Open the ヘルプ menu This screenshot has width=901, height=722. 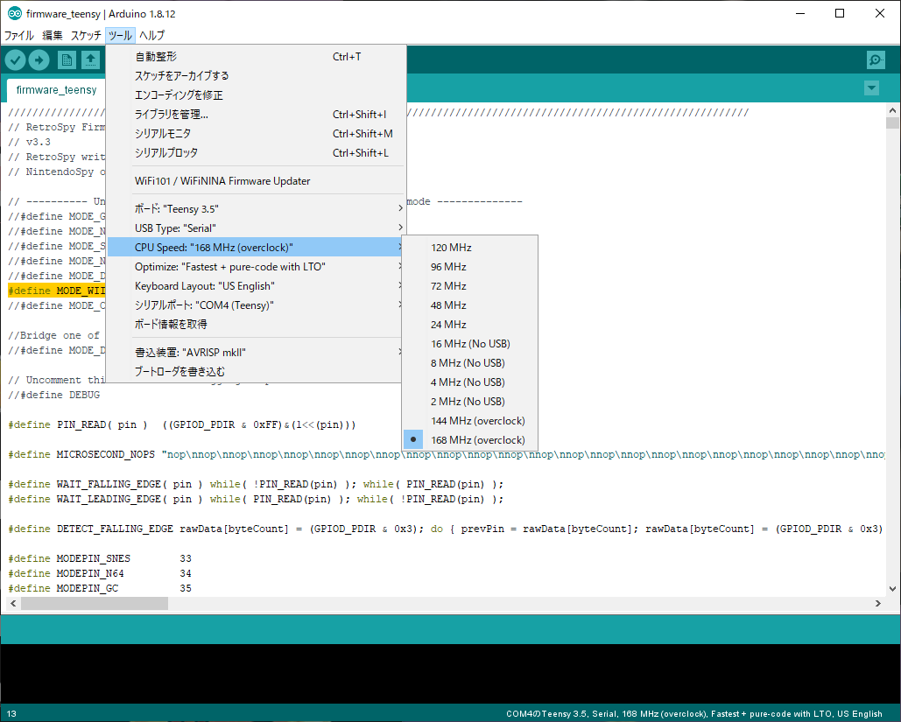tap(151, 36)
